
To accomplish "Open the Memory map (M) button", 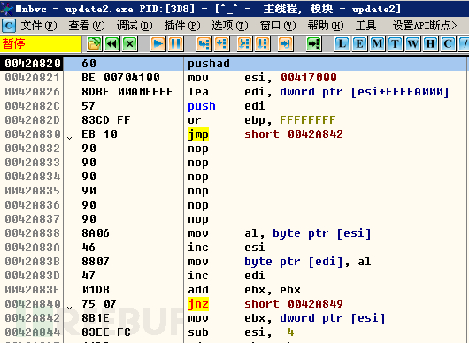I will coord(377,44).
